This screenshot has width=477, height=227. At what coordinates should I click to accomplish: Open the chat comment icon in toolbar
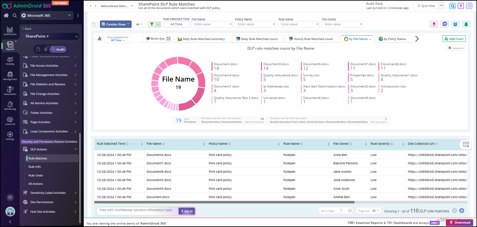445,24
